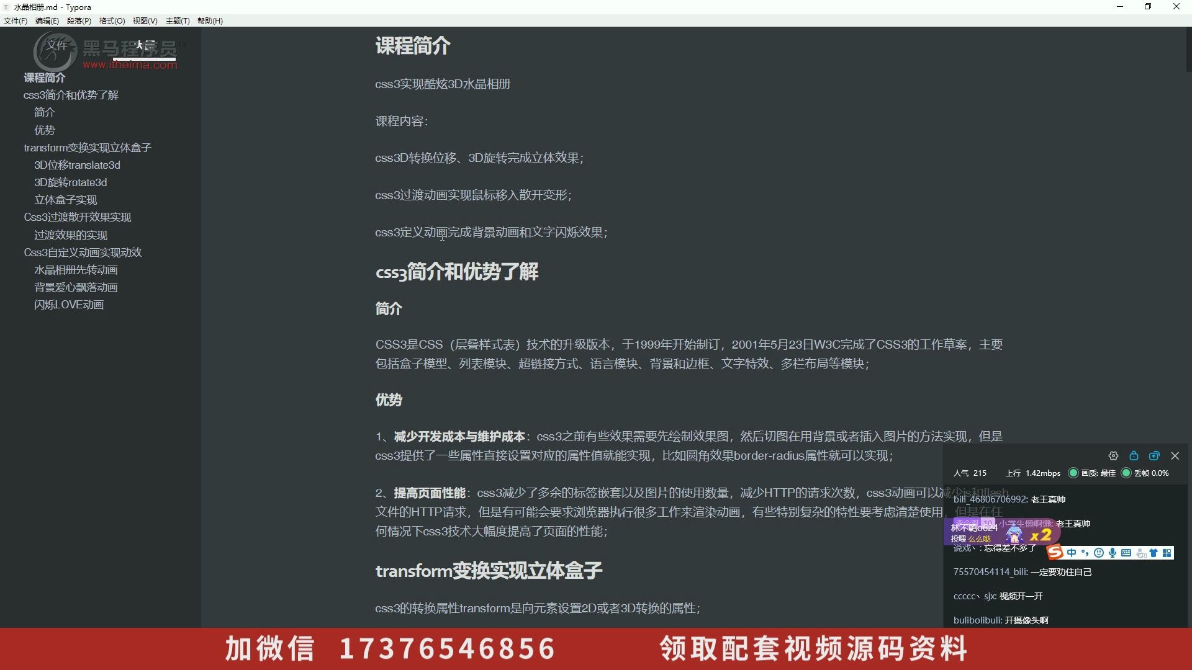Viewport: 1192px width, 670px height.
Task: Click the green 丢帧 frame-drop indicator
Action: click(1126, 473)
